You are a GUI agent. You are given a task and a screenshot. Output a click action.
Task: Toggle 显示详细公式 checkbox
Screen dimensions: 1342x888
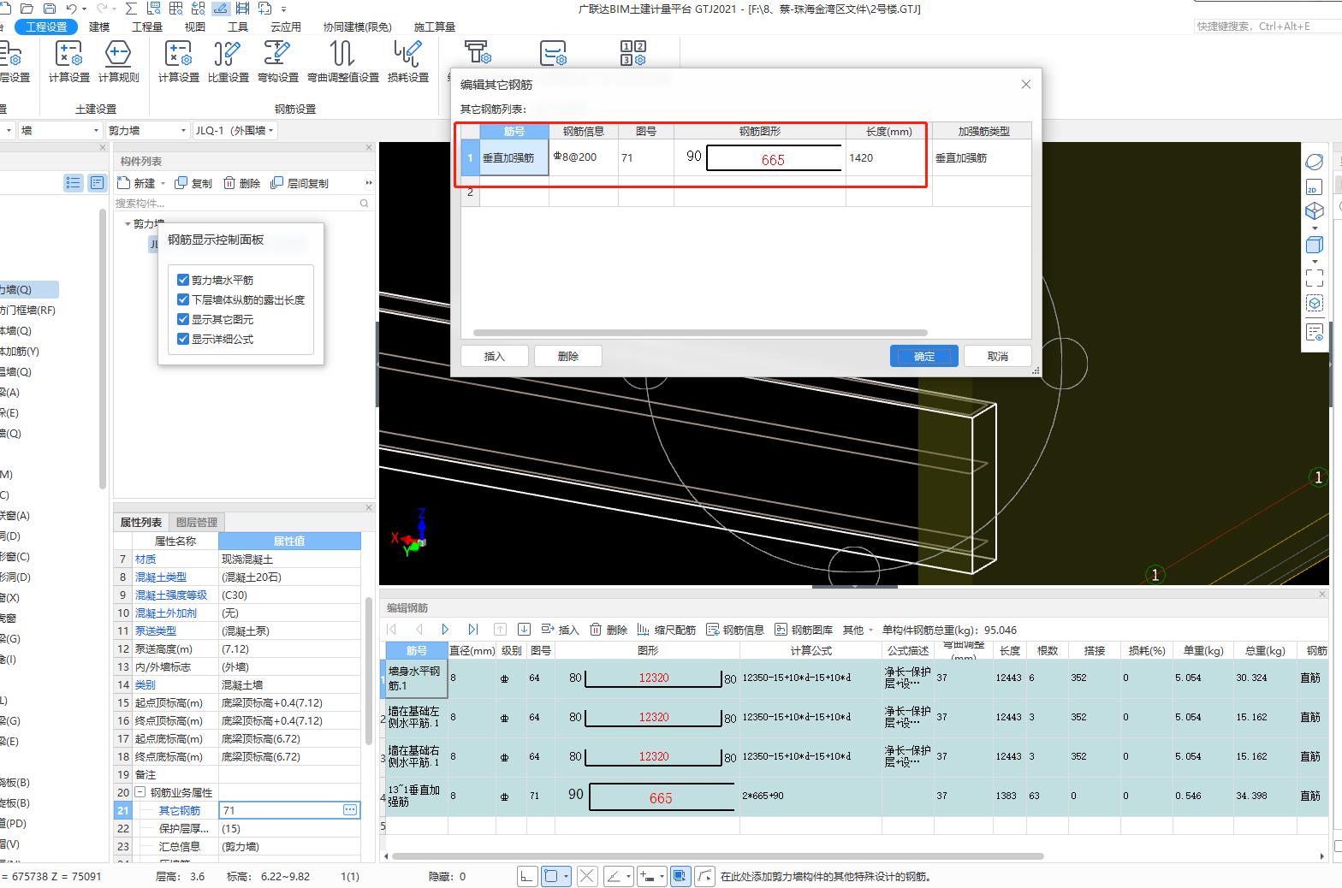click(x=182, y=339)
